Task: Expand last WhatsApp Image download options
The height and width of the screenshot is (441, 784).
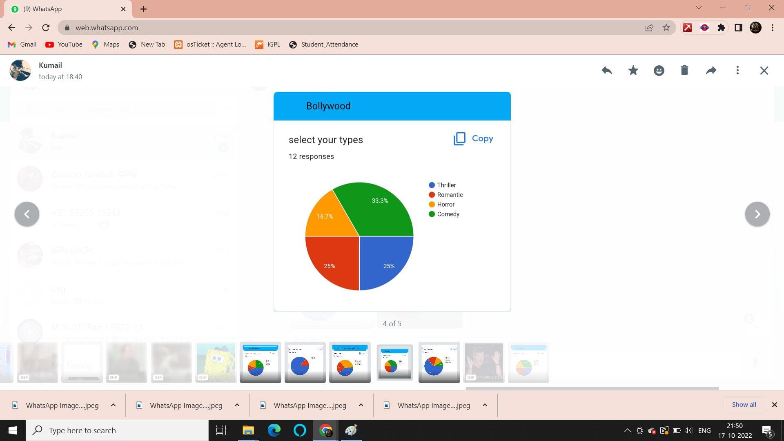Action: coord(485,405)
